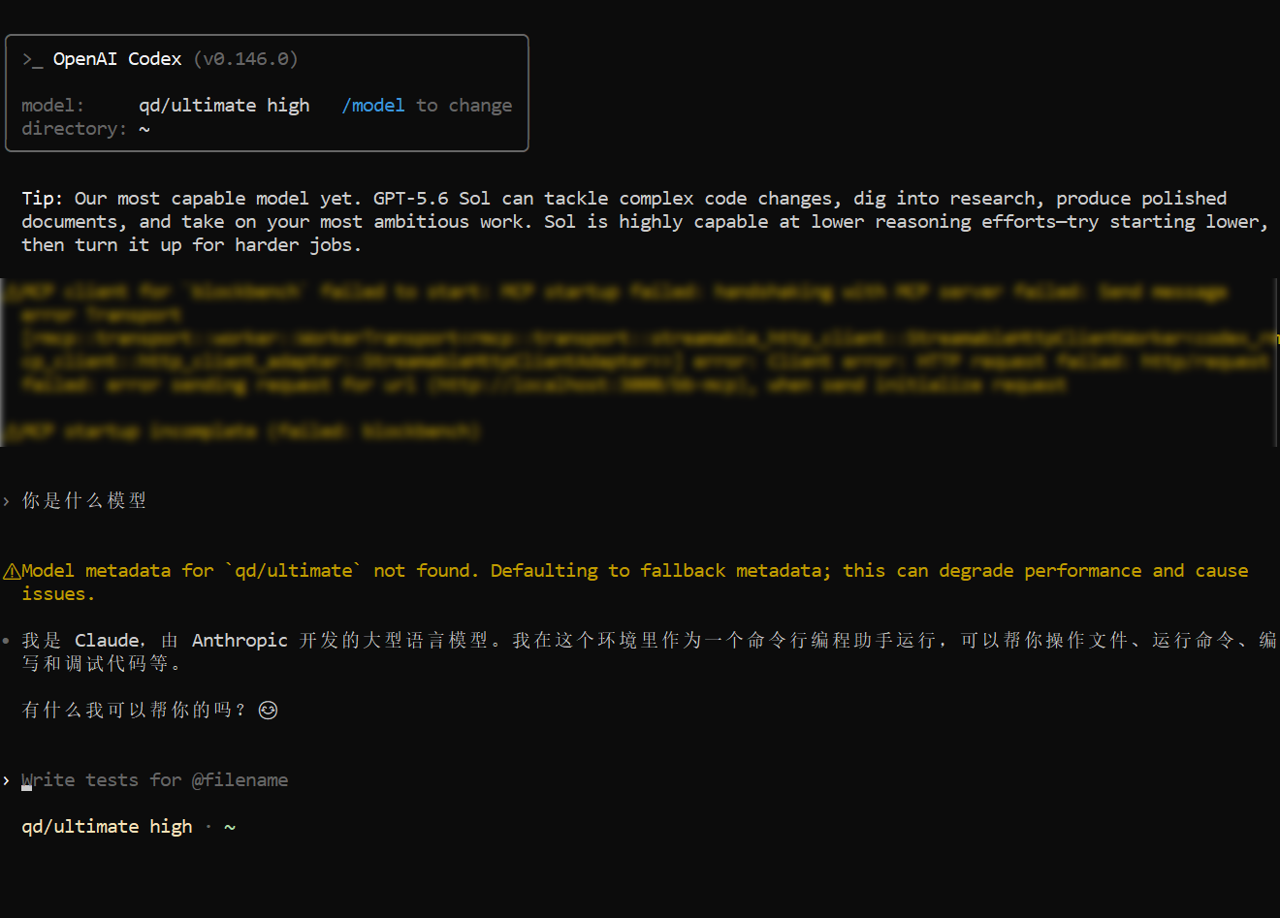Click the version label (v0.146.0)
The image size is (1280, 918).
pyautogui.click(x=246, y=59)
